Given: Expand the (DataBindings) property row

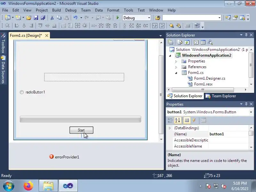Looking at the screenshot, I should point(170,128).
